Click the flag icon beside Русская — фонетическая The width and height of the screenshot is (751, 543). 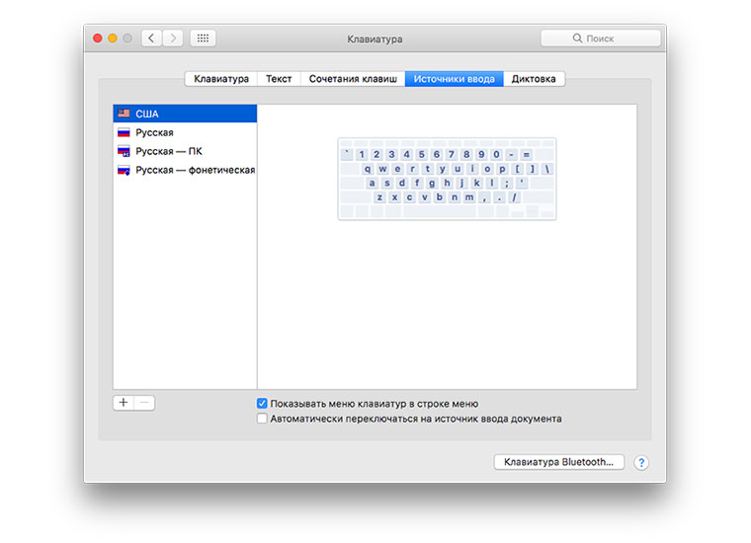pos(125,170)
